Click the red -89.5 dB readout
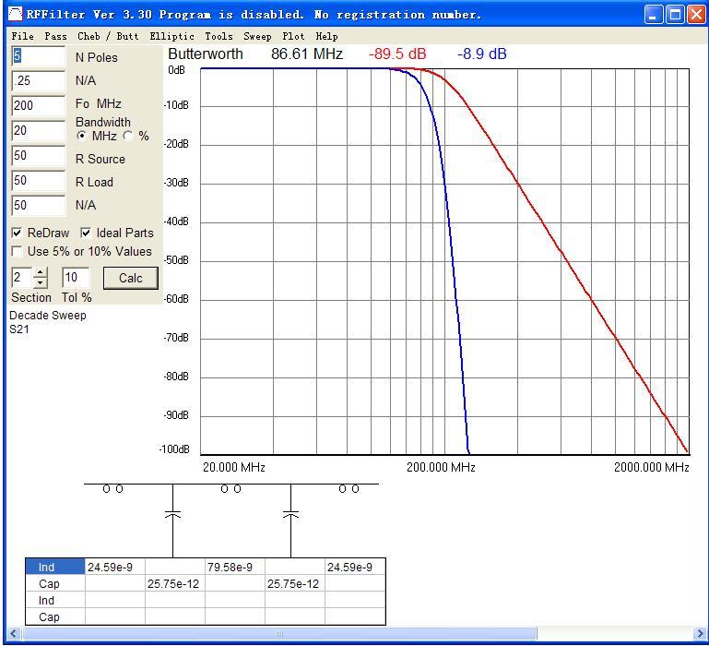Screen dimensions: 709x646 [x=397, y=54]
